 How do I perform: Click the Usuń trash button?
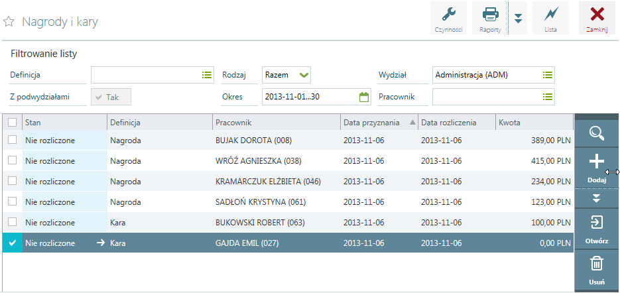597,270
